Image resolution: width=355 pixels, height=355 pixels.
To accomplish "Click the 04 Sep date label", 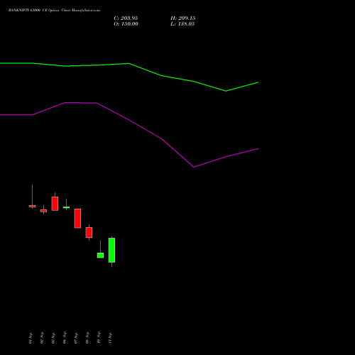I will 65,338.
